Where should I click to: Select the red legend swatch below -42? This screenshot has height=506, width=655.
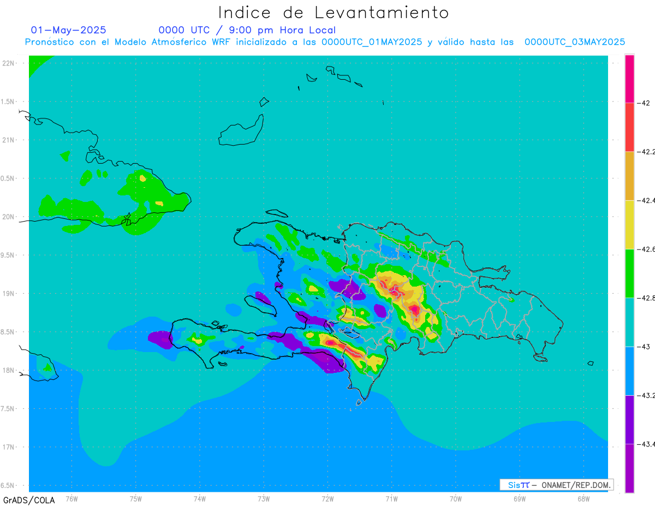click(x=629, y=127)
